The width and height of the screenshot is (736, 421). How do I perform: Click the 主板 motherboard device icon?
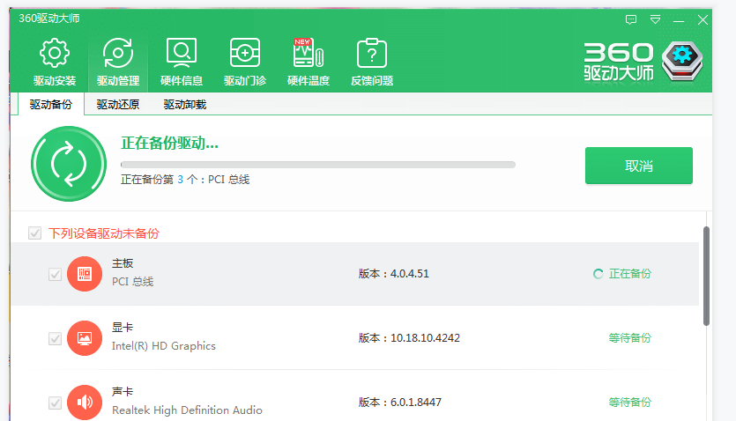(85, 274)
